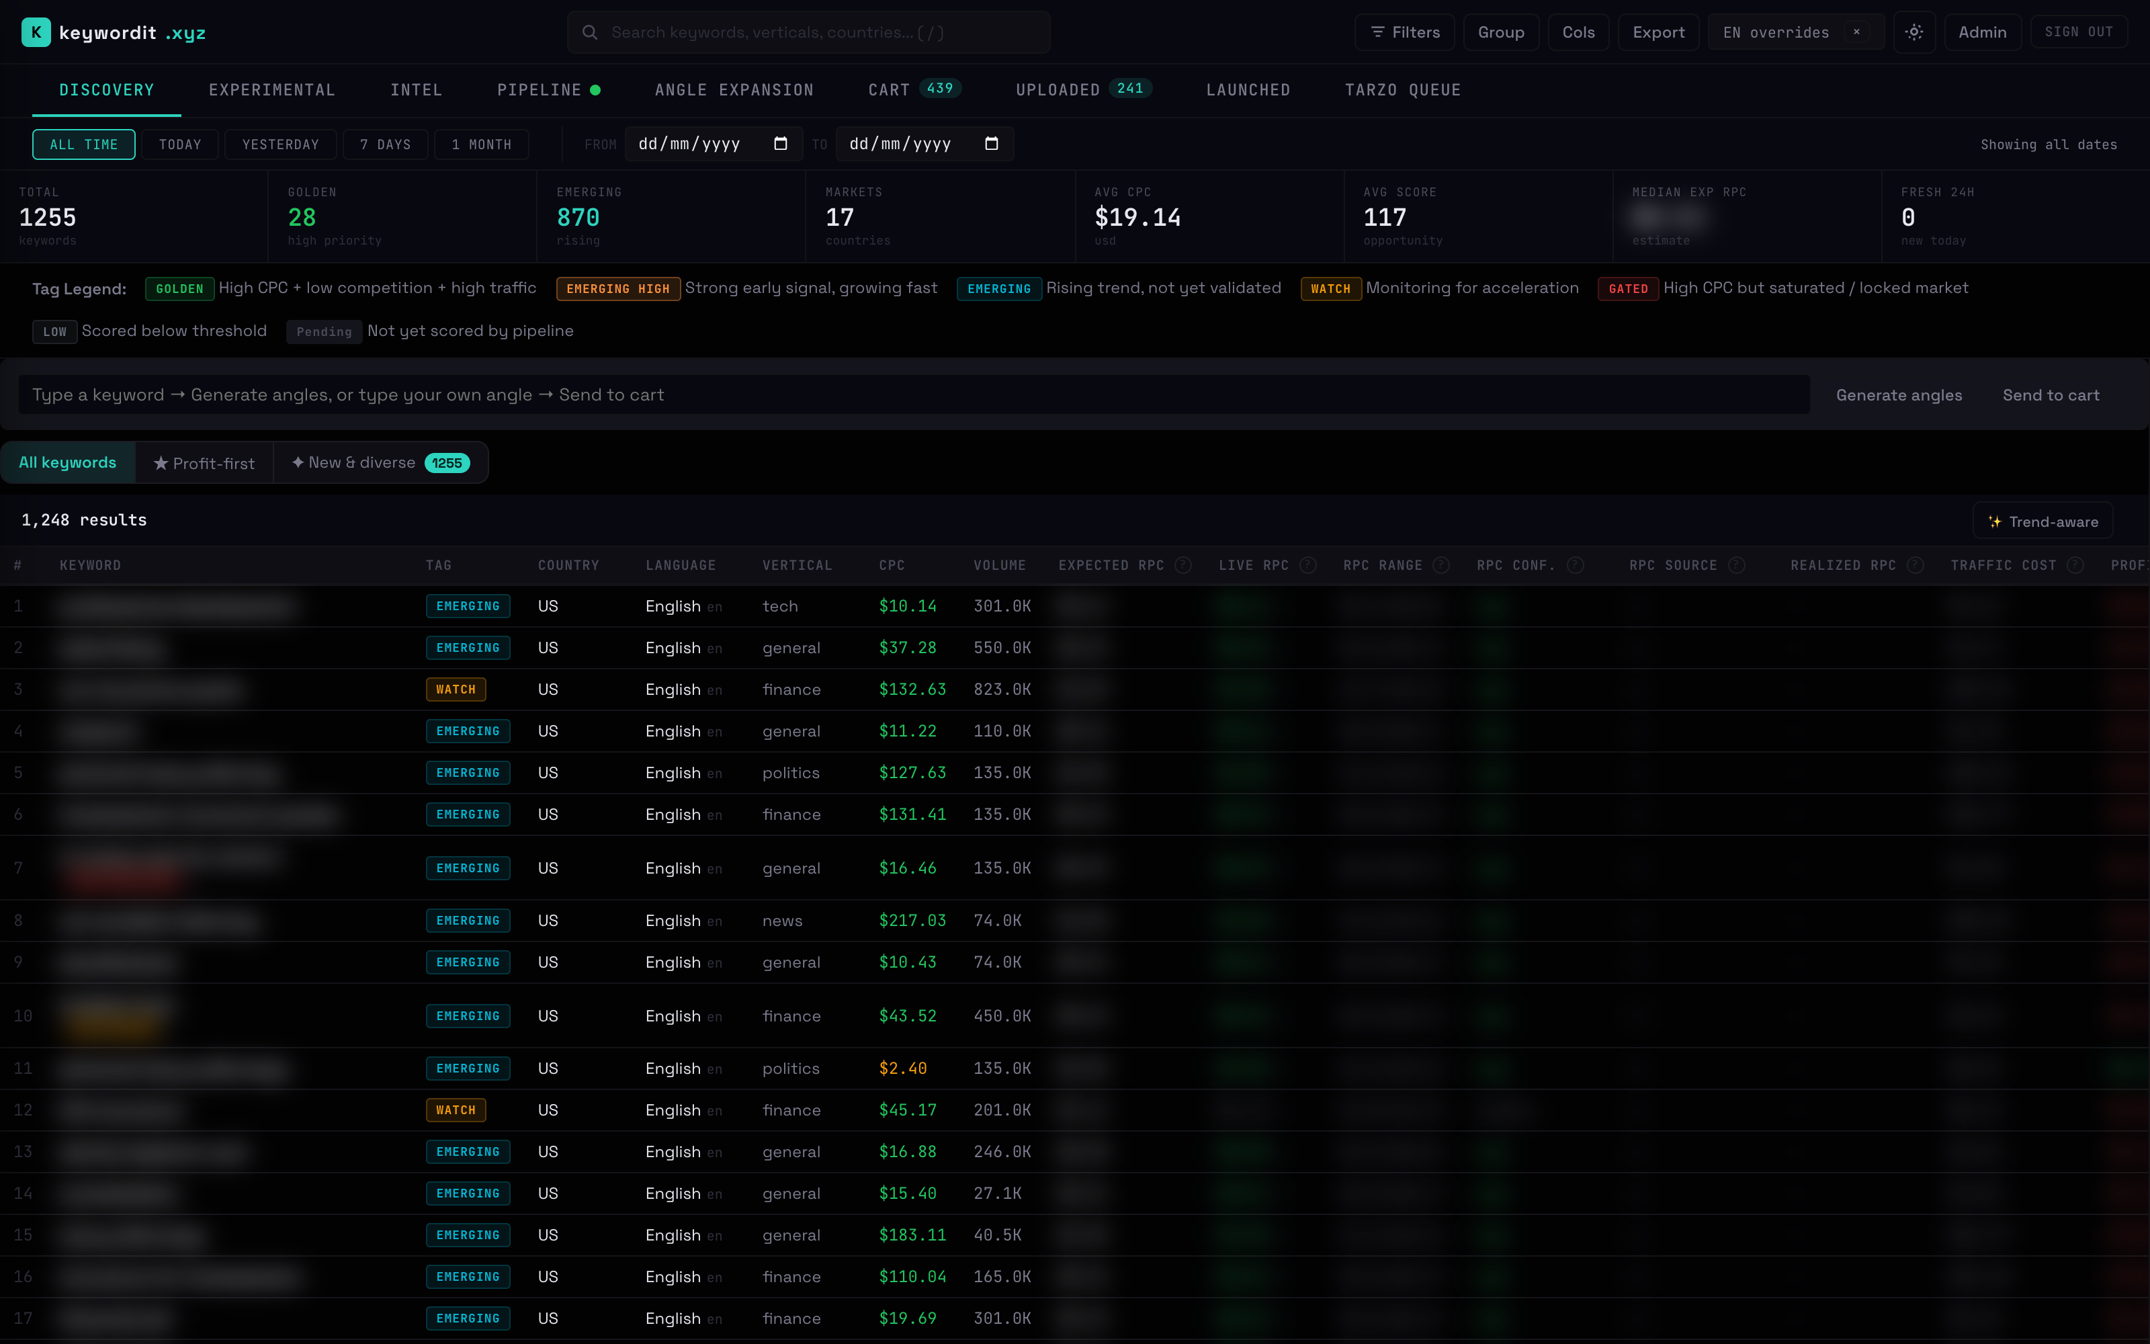
Task: Select the Profit-first view
Action: pyautogui.click(x=204, y=462)
